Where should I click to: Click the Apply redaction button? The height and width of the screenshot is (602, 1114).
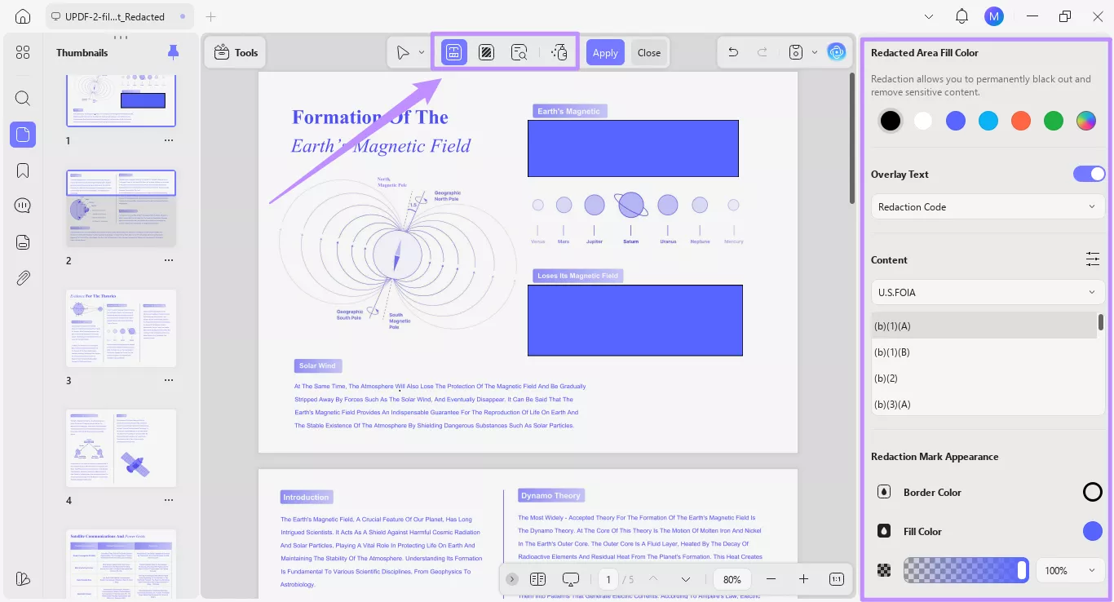[x=605, y=53]
